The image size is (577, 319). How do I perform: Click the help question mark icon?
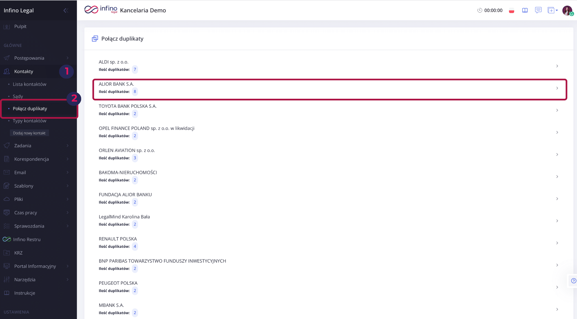(x=574, y=281)
